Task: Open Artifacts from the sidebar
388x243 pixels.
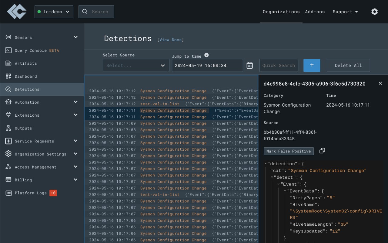Action: click(26, 63)
